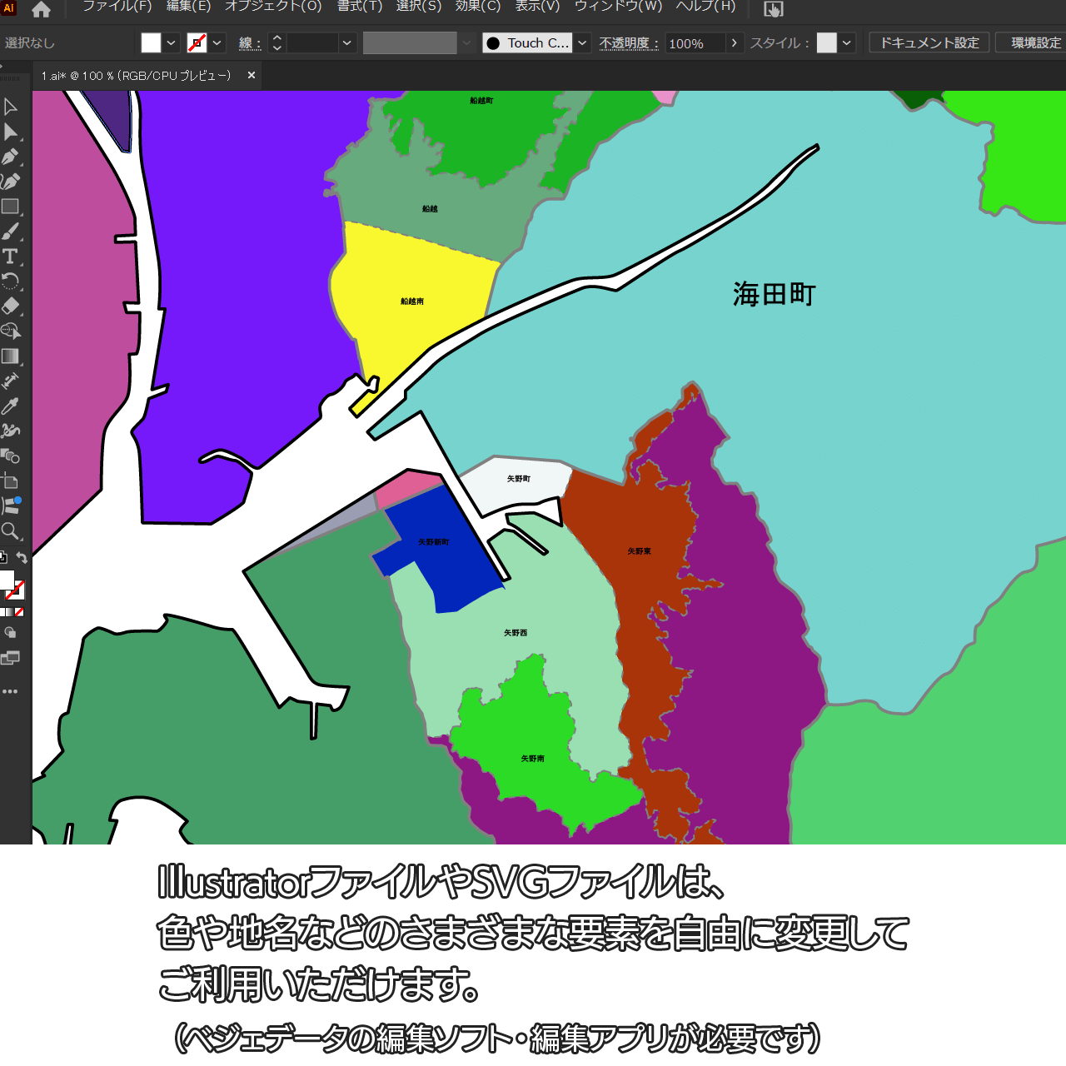Click the style swatch in the control bar
The image size is (1066, 1066).
click(x=826, y=43)
